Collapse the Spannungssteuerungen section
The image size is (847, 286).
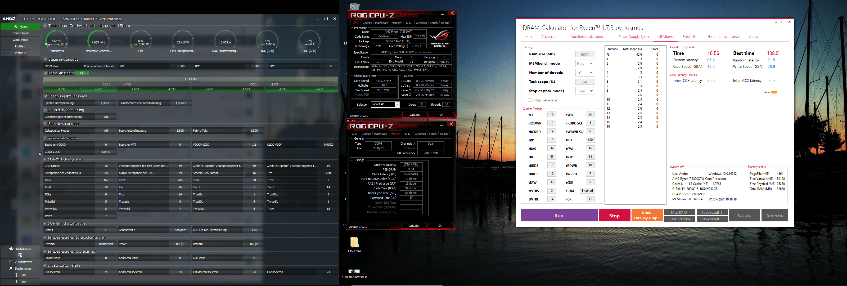coord(45,96)
